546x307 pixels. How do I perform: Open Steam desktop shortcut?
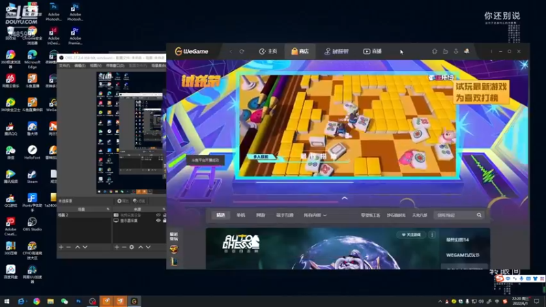(x=32, y=177)
